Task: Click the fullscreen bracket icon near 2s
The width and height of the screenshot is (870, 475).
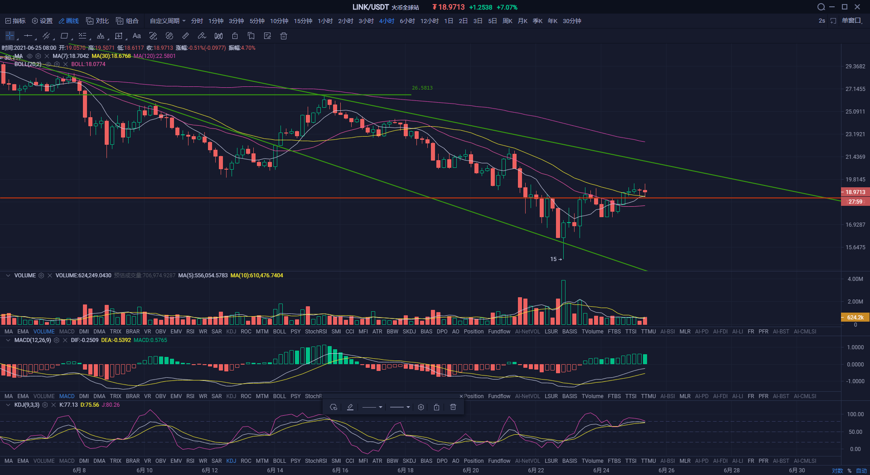Action: tap(833, 21)
